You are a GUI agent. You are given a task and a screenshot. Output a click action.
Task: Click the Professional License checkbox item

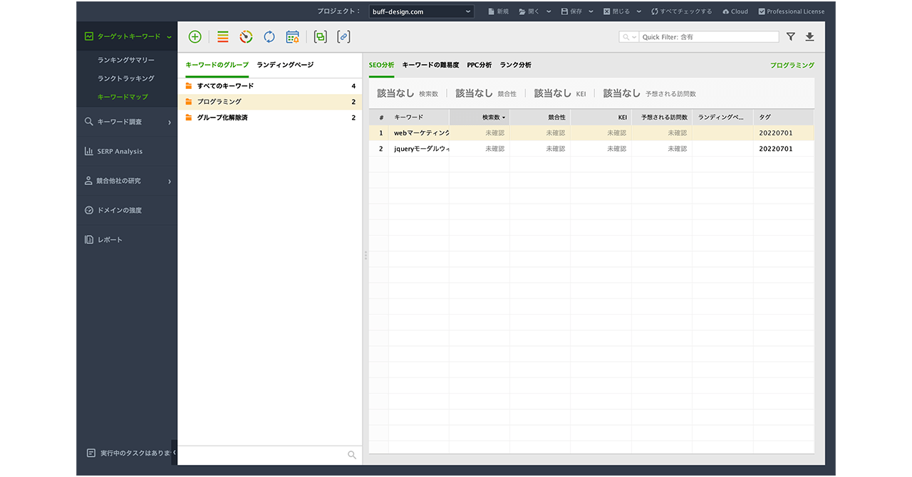tap(792, 11)
